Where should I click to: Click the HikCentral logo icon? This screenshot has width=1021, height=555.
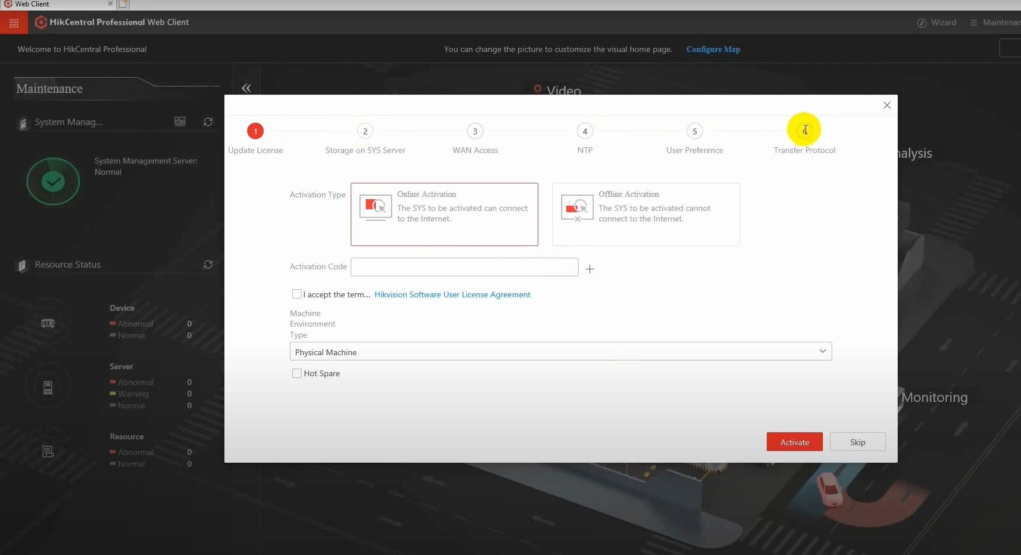point(40,22)
